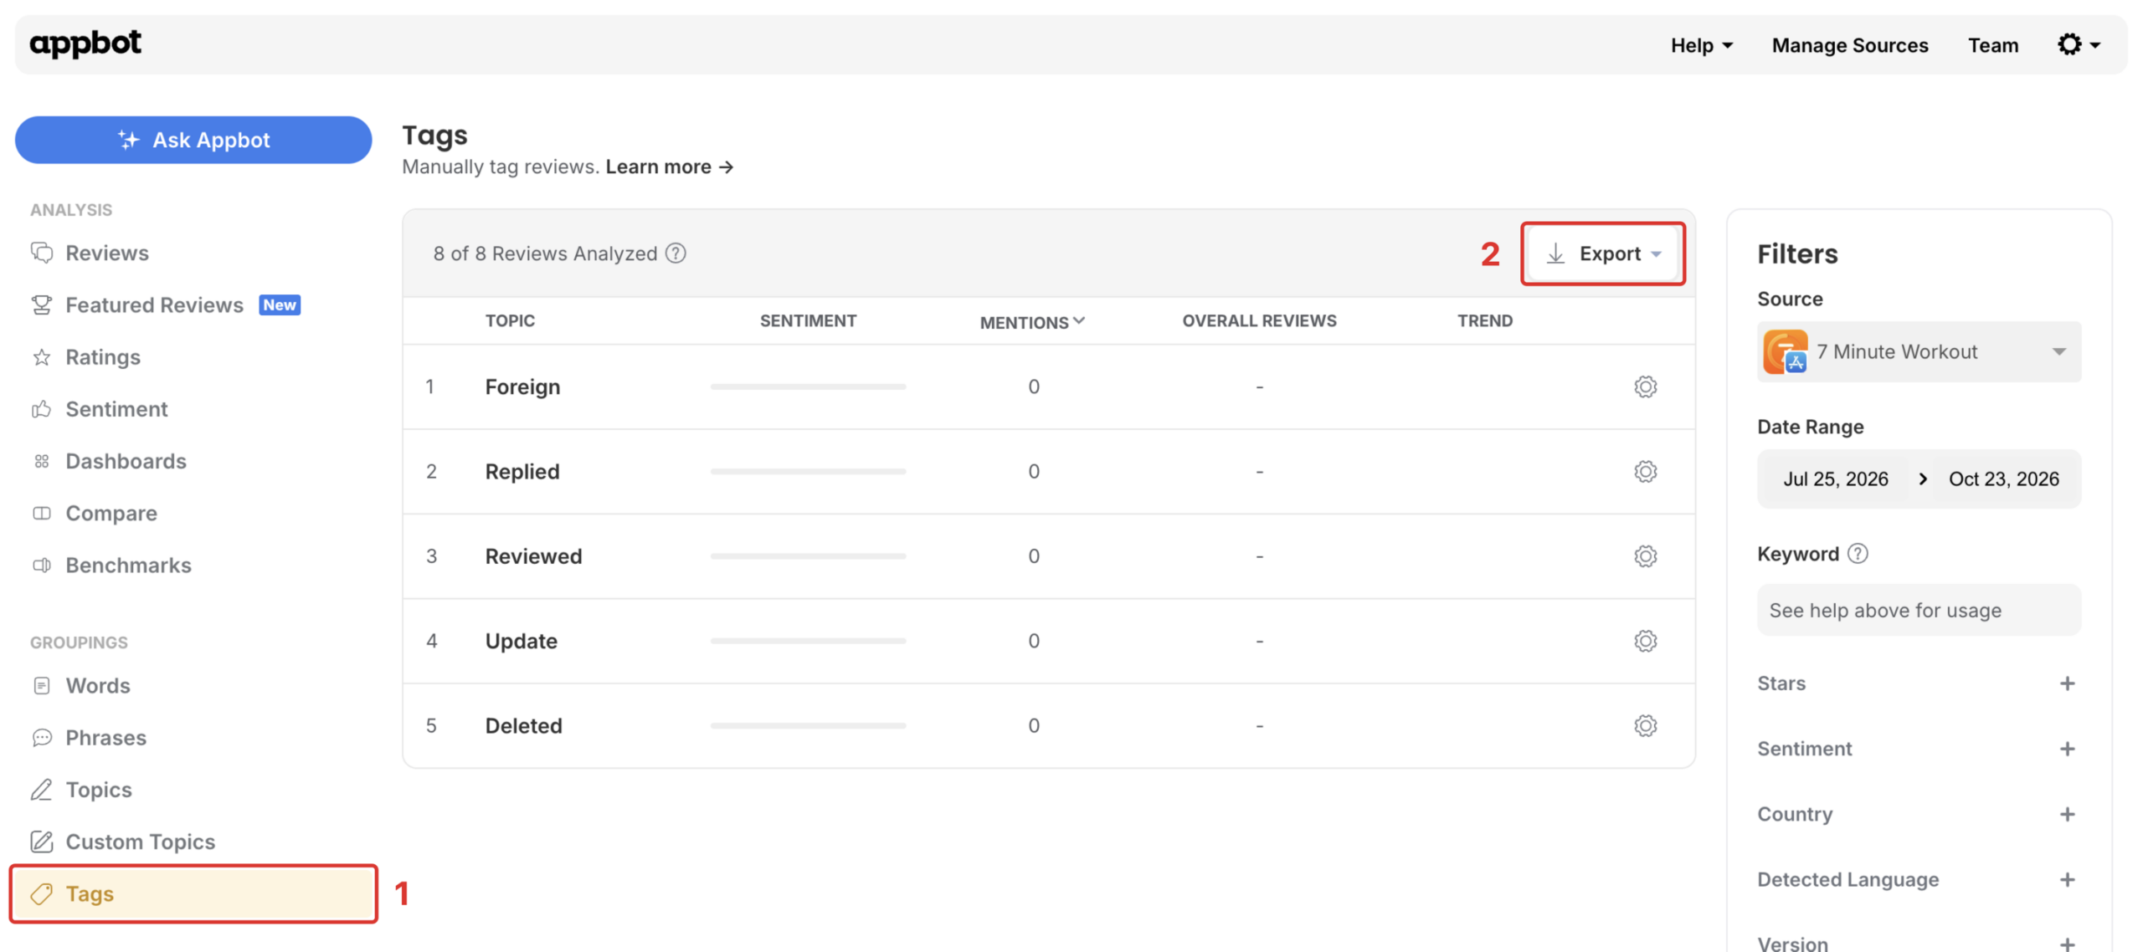Open settings gear for Replied tag
The width and height of the screenshot is (2143, 952).
[x=1645, y=471]
